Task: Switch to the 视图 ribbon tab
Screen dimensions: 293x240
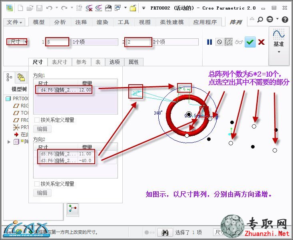Action: click(145, 22)
